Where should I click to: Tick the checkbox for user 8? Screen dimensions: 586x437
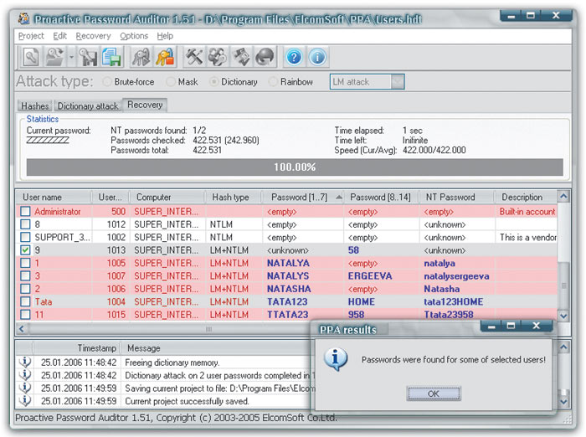[25, 224]
